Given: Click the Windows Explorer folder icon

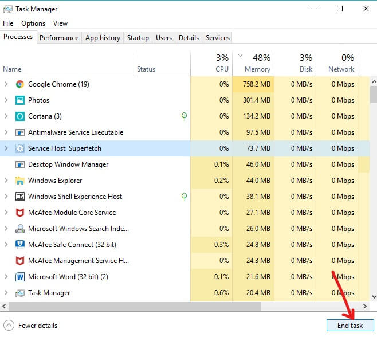Looking at the screenshot, I should pos(19,181).
